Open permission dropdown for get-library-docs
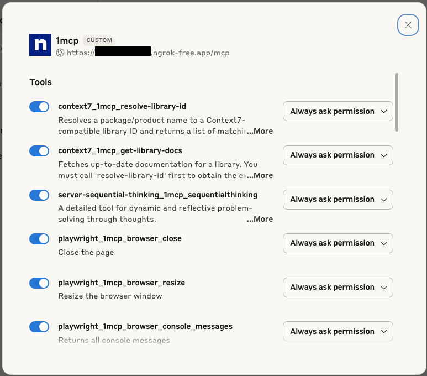The image size is (427, 376). pyautogui.click(x=338, y=155)
